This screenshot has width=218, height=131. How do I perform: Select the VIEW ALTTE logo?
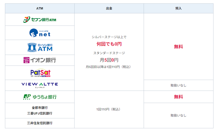(x=40, y=85)
